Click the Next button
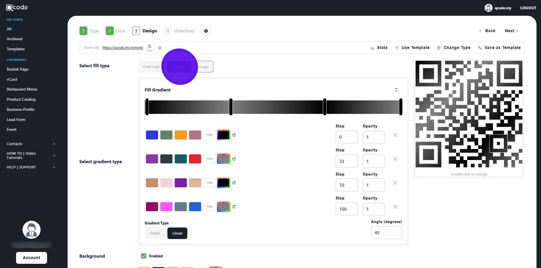 511,31
